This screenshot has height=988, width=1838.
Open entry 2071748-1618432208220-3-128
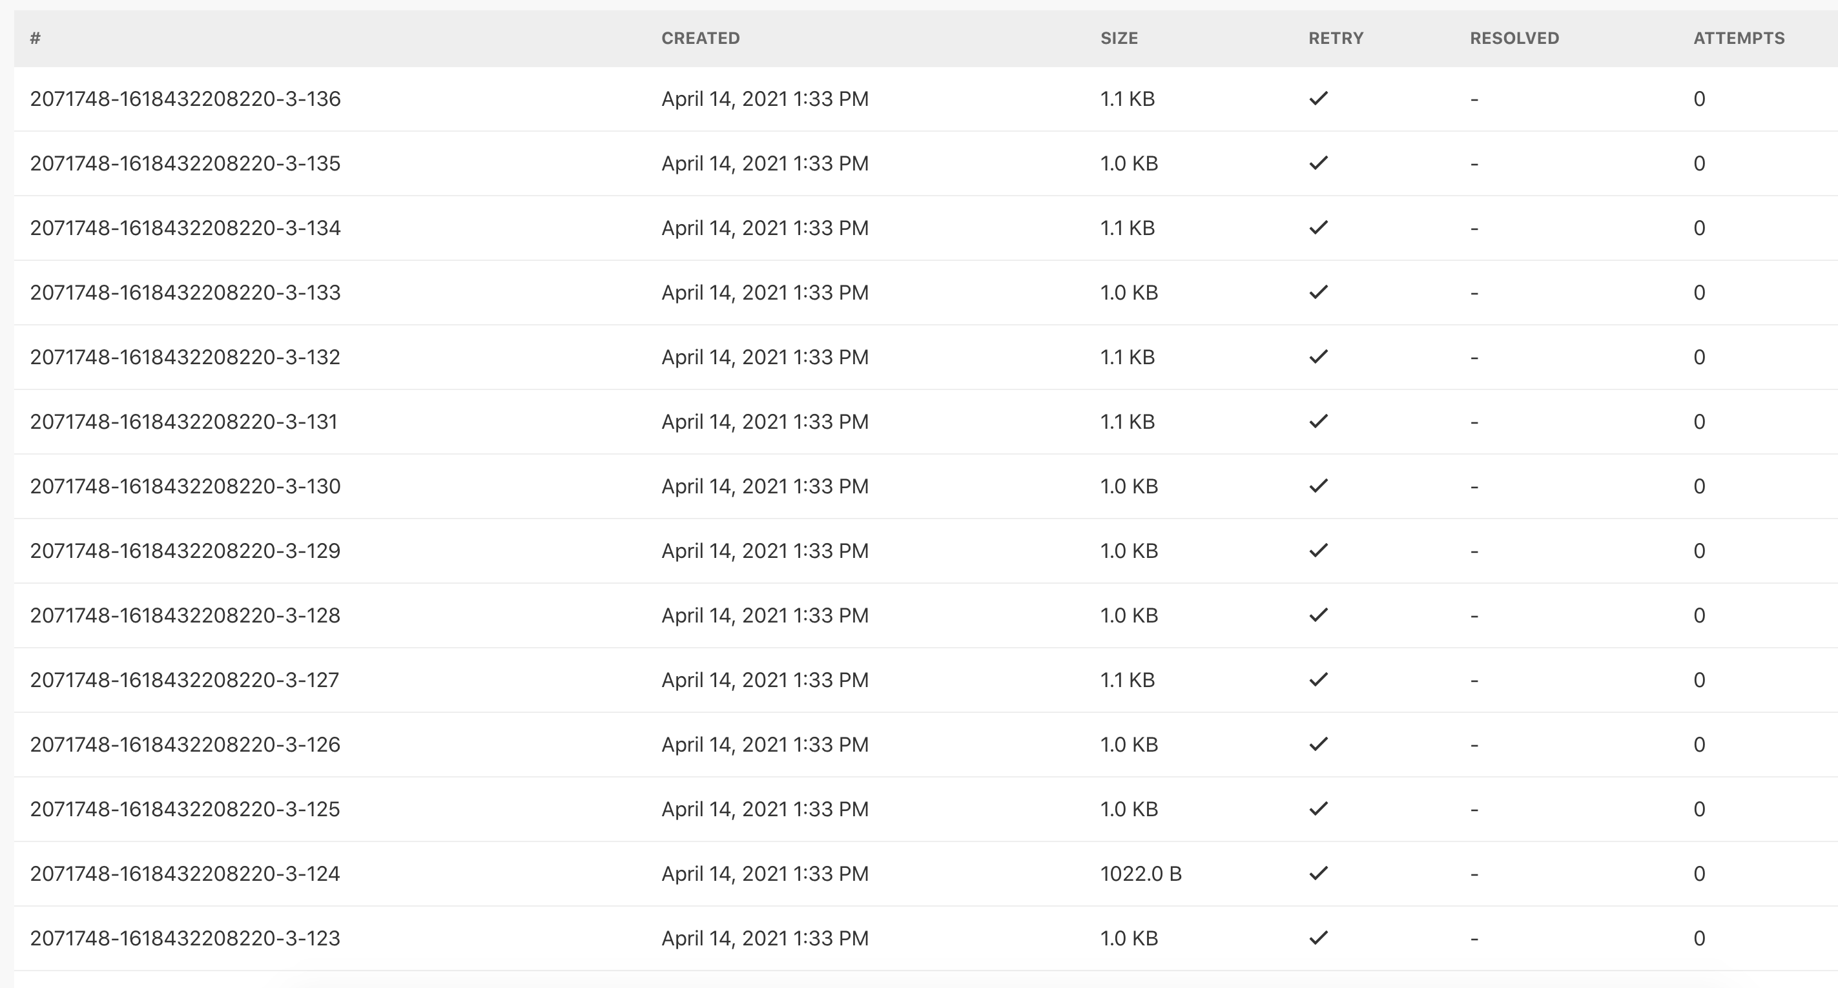(185, 615)
